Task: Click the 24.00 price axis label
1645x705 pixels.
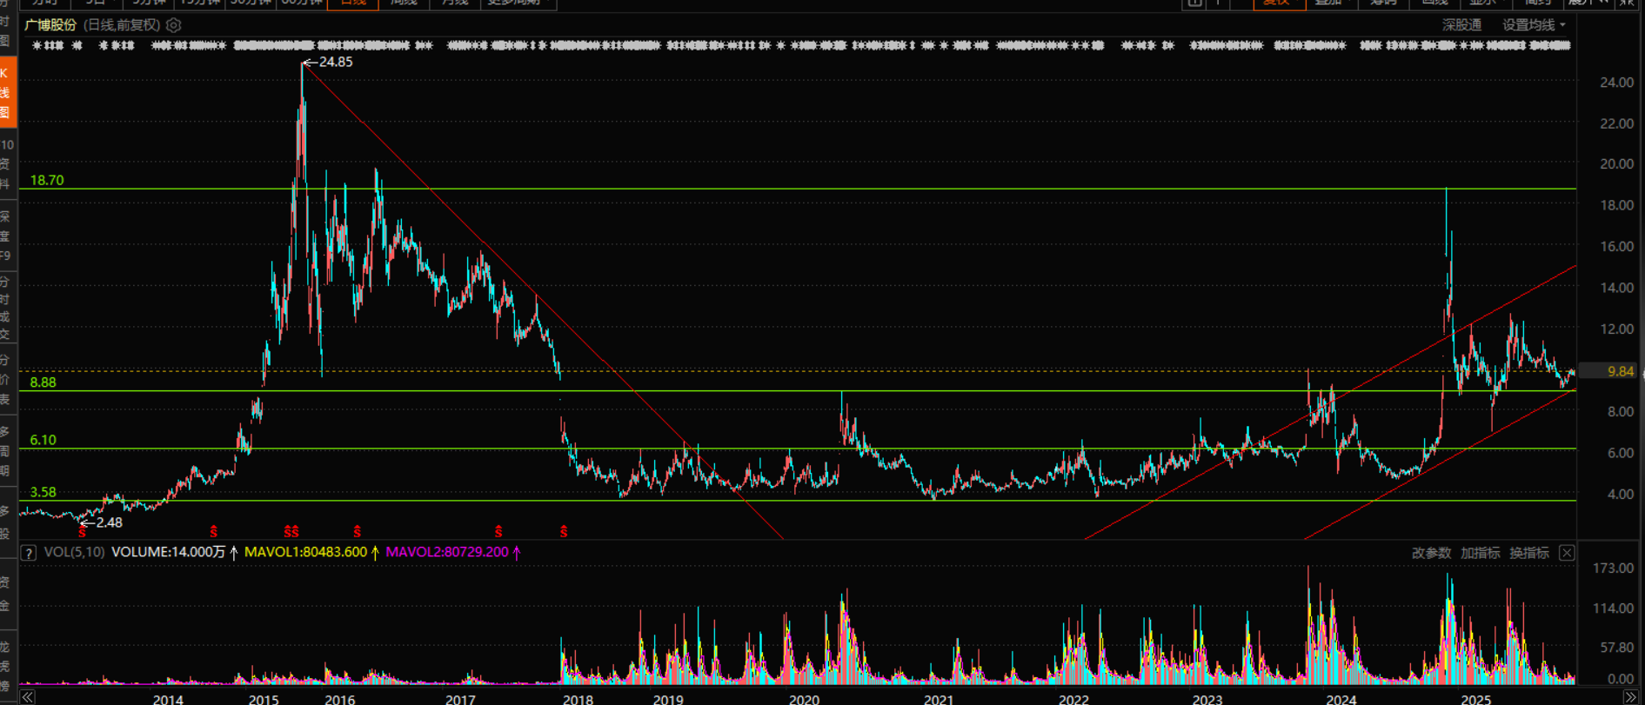Action: [x=1617, y=83]
